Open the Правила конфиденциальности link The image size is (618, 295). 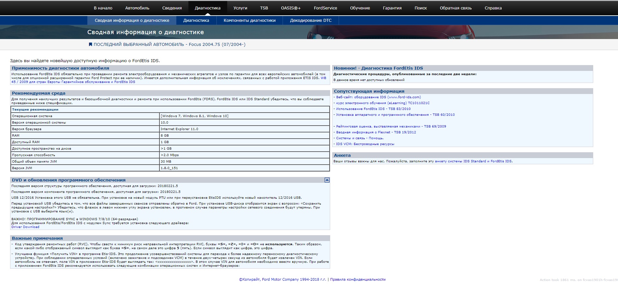tap(358, 279)
